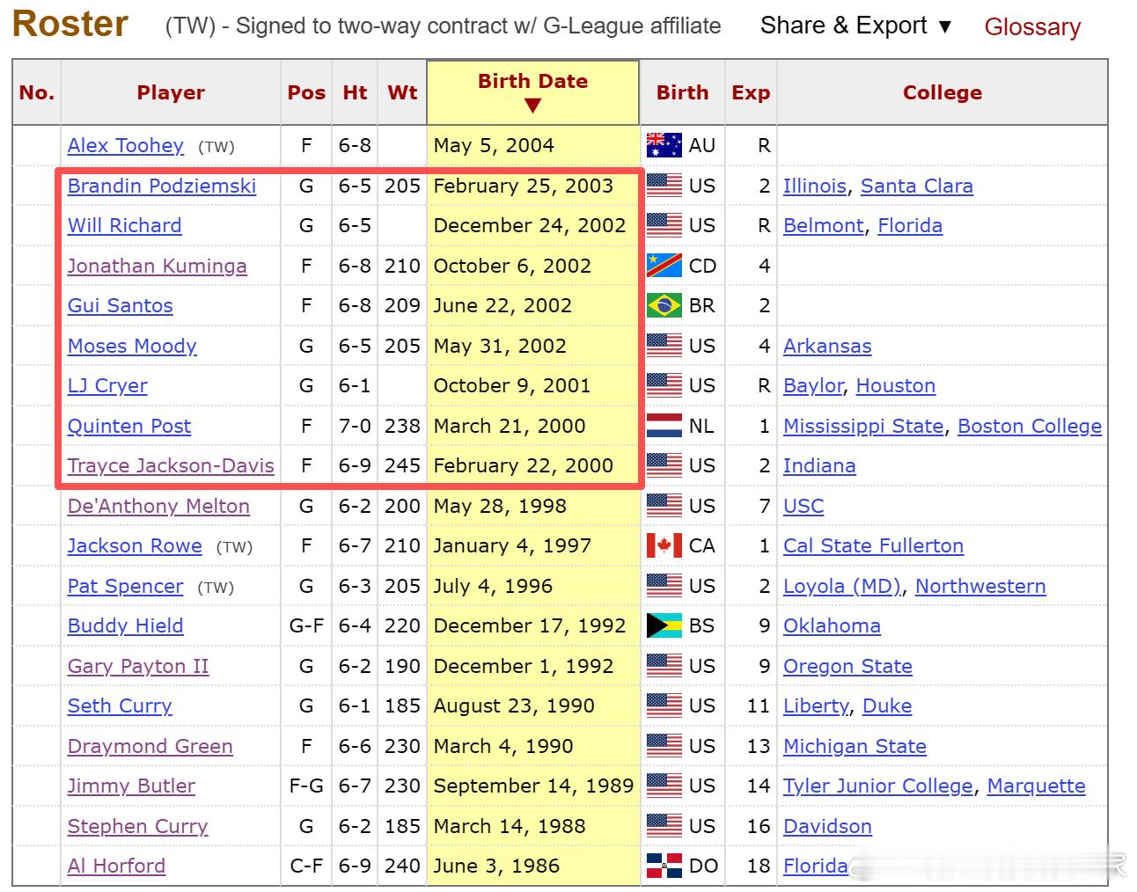Open the Loyola (MD) college link
Screen dimensions: 1137x892
coord(842,587)
